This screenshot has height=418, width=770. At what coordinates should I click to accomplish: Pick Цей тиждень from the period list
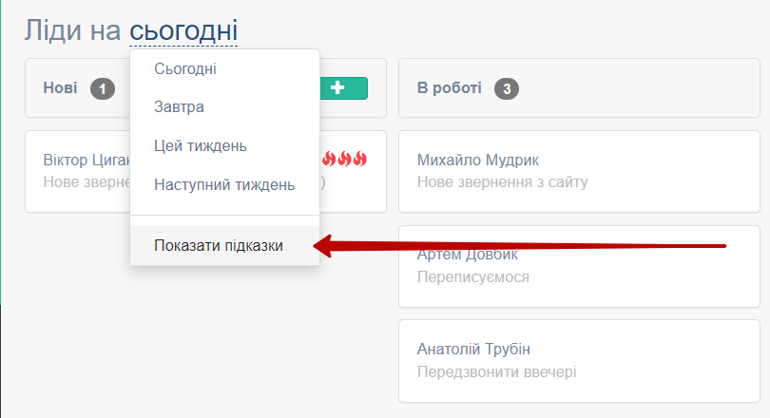point(201,145)
